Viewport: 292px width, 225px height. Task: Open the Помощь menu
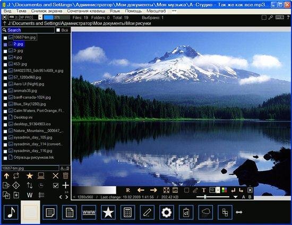point(133,11)
